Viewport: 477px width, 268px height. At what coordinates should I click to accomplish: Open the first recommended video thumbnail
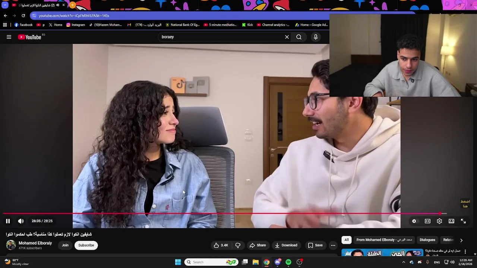click(382, 253)
